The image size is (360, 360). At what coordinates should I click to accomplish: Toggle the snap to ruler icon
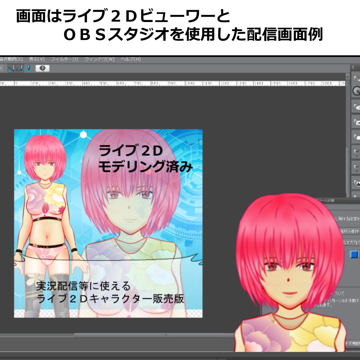[11, 68]
